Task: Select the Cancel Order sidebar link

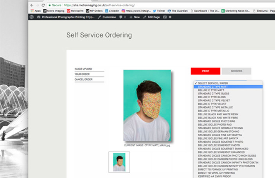Action: [83, 79]
